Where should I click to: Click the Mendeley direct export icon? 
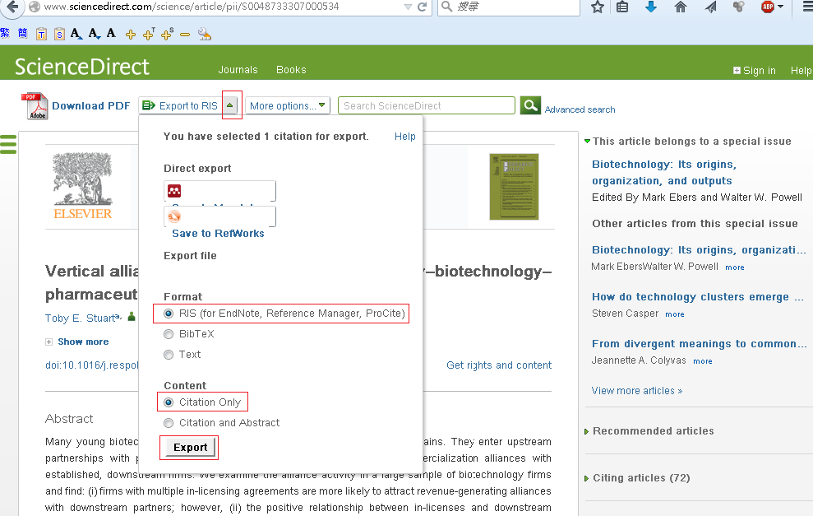click(174, 191)
